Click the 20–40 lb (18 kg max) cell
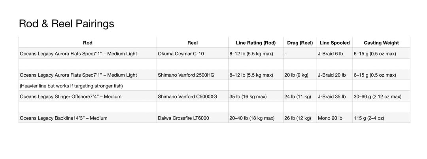 (x=251, y=118)
